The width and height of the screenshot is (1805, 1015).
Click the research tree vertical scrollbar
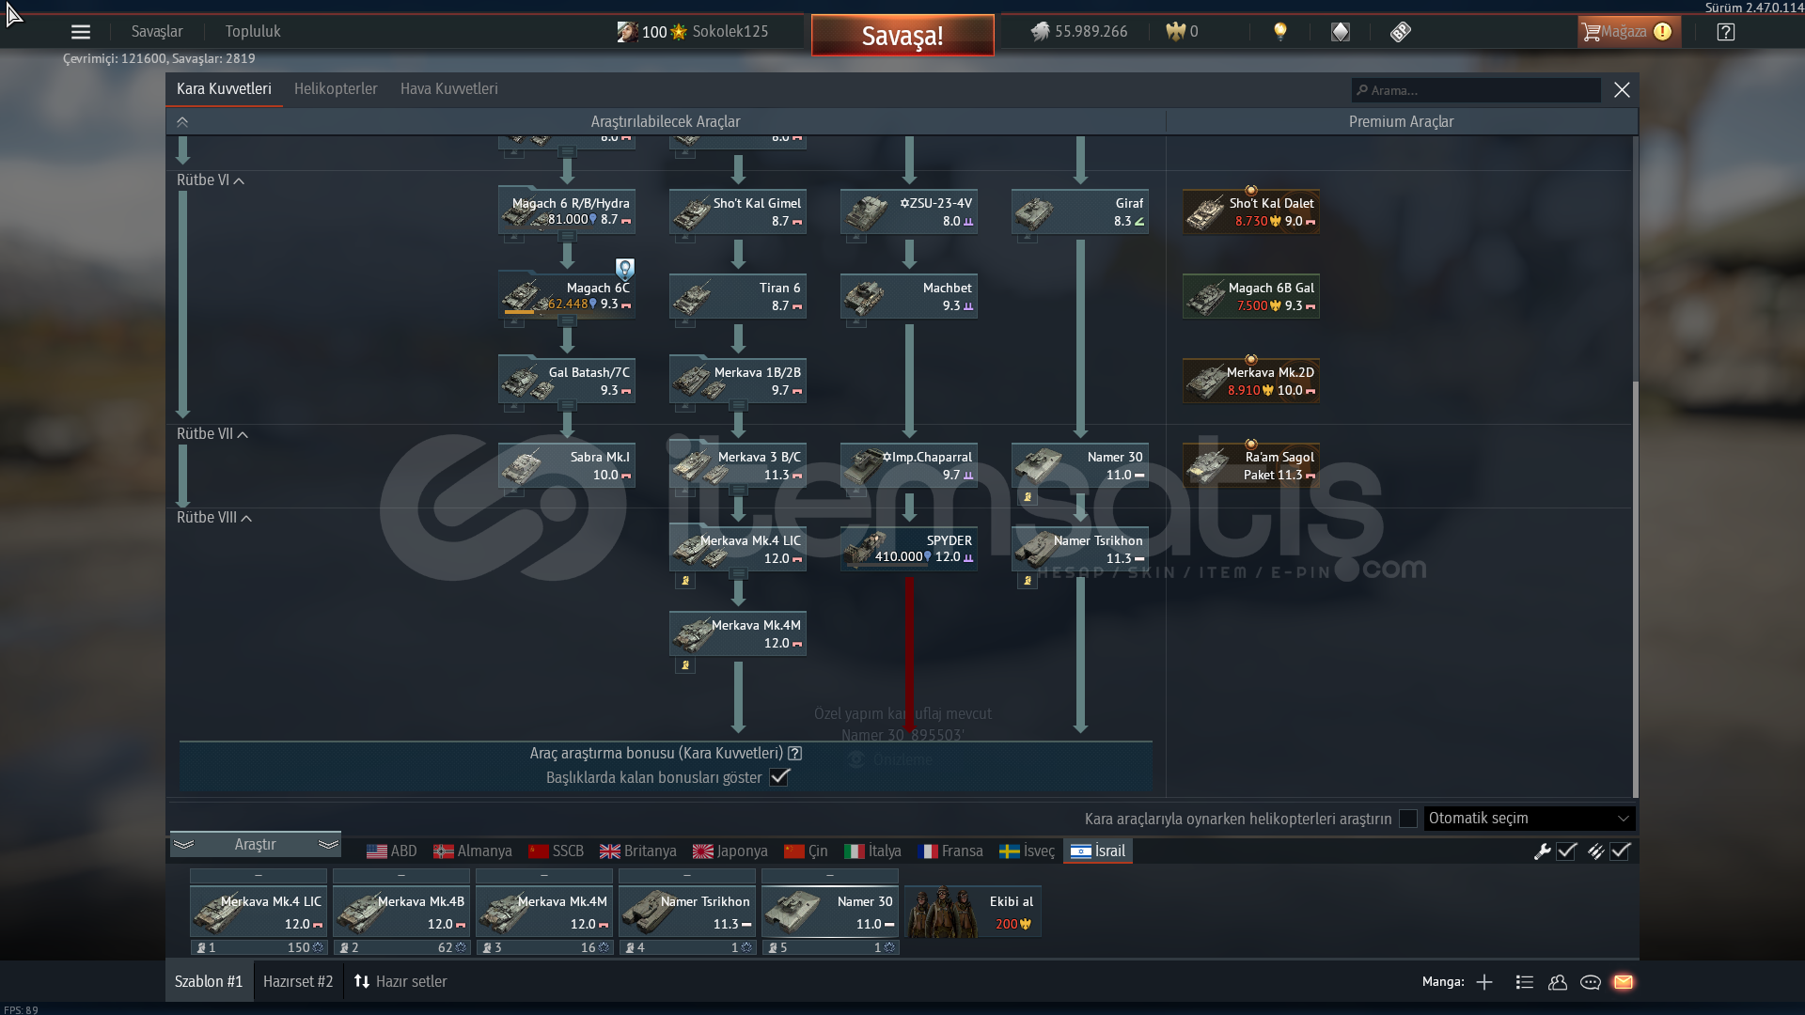click(1635, 589)
